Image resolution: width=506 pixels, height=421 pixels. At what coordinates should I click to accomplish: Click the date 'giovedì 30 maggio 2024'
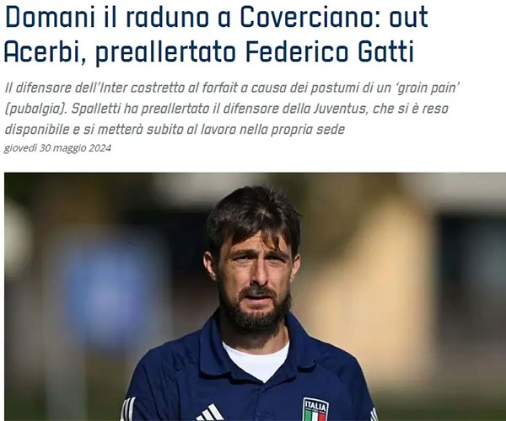(x=57, y=148)
